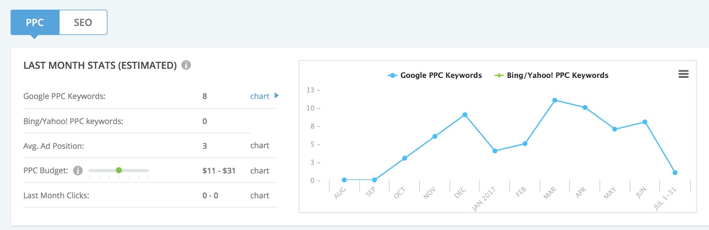This screenshot has width=709, height=230.
Task: Select the DEC data point on graph
Action: pyautogui.click(x=465, y=115)
